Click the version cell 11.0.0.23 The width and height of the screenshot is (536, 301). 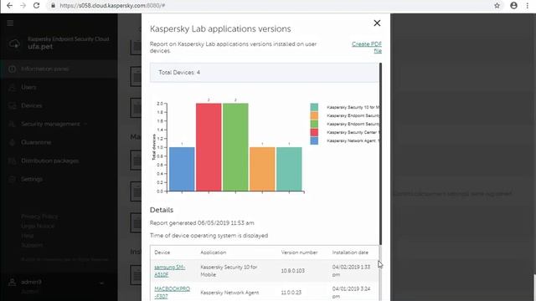pyautogui.click(x=292, y=293)
